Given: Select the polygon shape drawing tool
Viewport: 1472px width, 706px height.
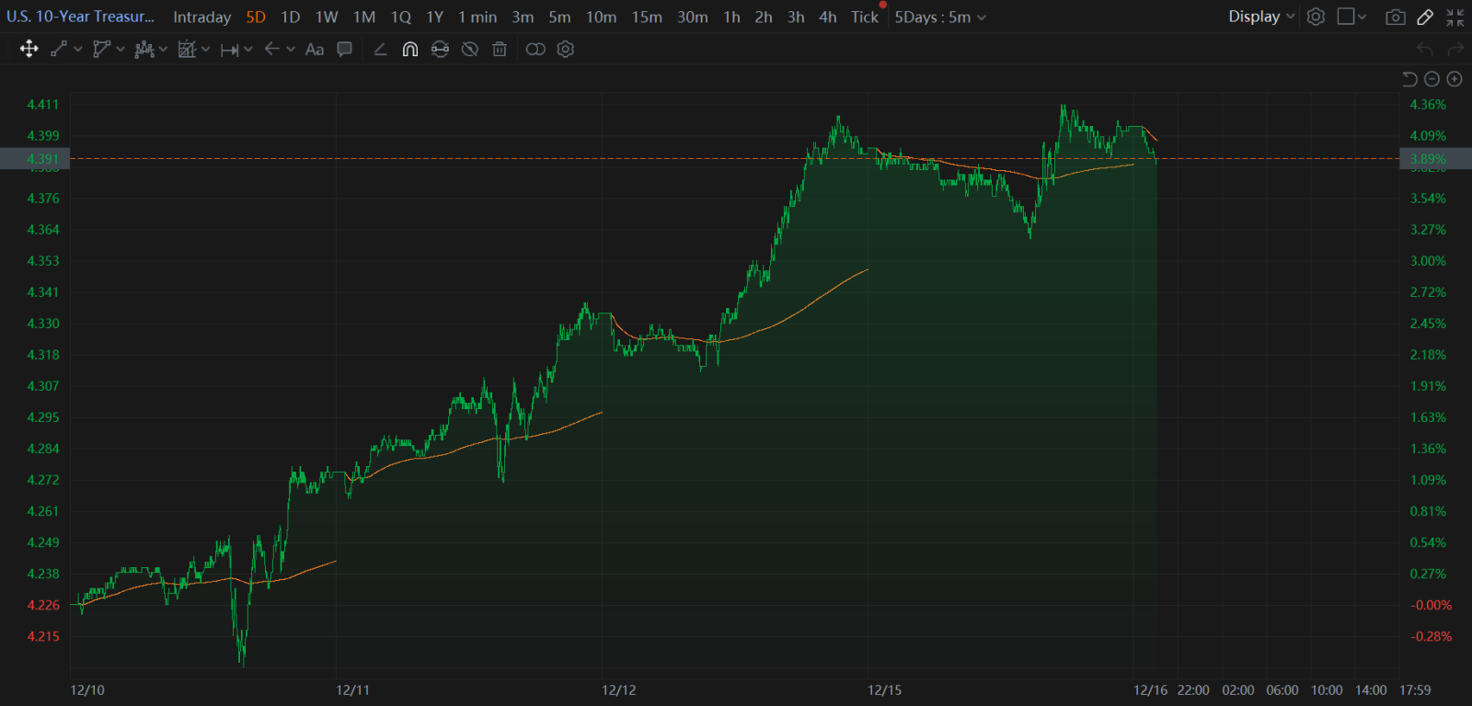Looking at the screenshot, I should (101, 49).
